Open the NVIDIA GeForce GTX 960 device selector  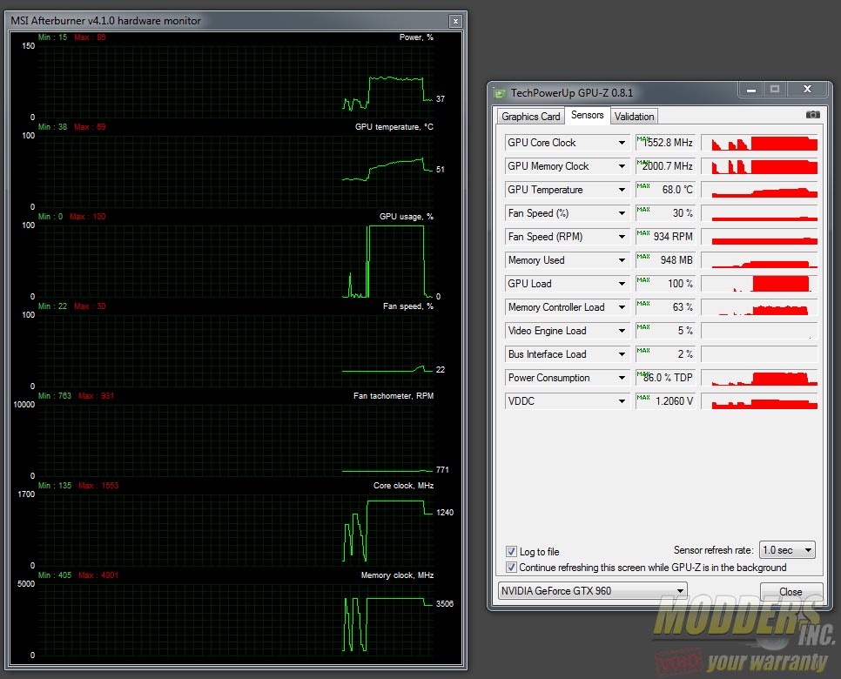(x=592, y=591)
